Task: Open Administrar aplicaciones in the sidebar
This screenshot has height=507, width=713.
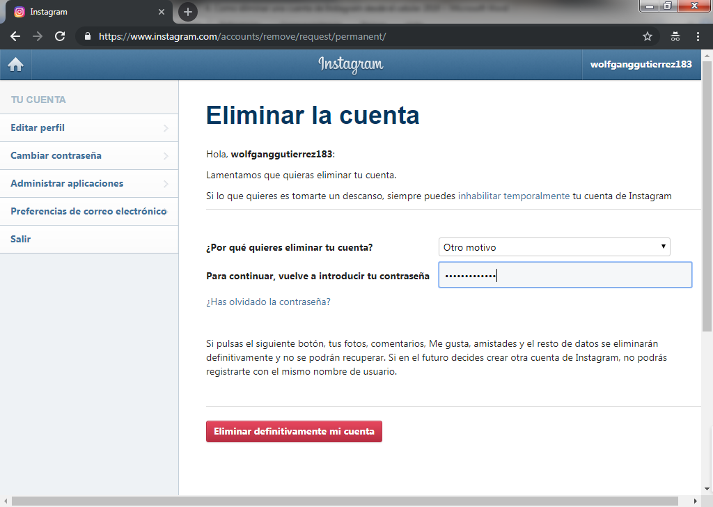Action: click(89, 183)
